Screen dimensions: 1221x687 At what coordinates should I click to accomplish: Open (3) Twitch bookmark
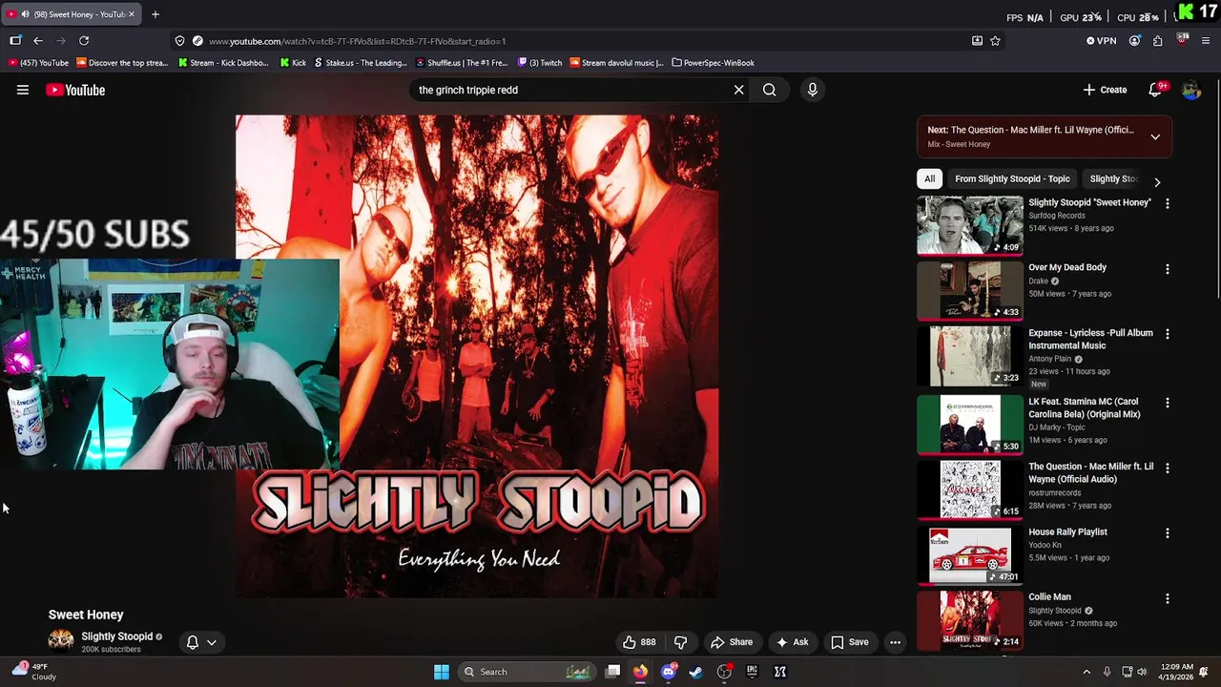[540, 63]
